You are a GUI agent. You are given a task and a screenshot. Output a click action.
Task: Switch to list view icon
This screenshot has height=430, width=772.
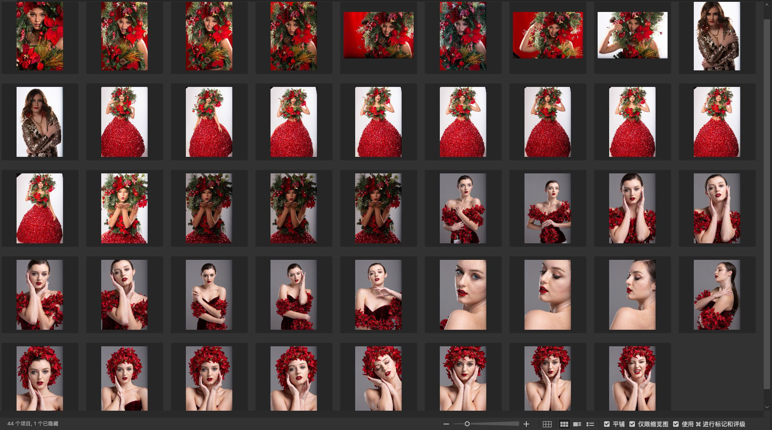point(590,424)
